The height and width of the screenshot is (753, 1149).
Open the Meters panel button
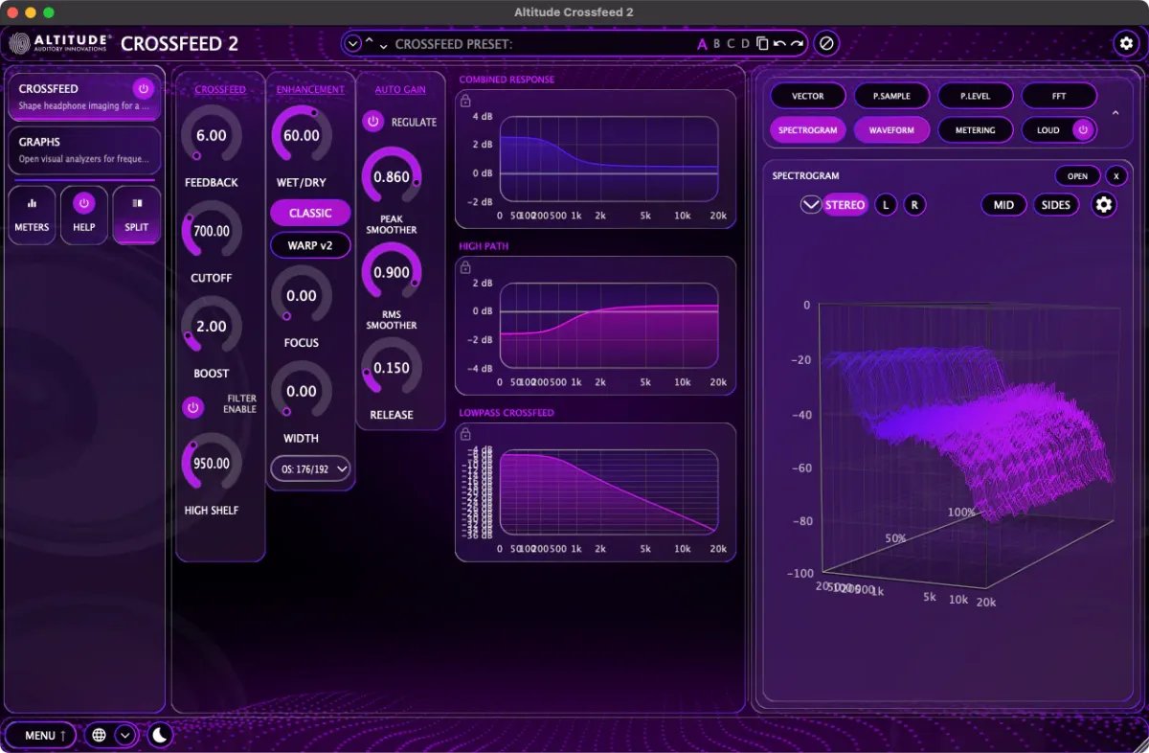pyautogui.click(x=32, y=215)
